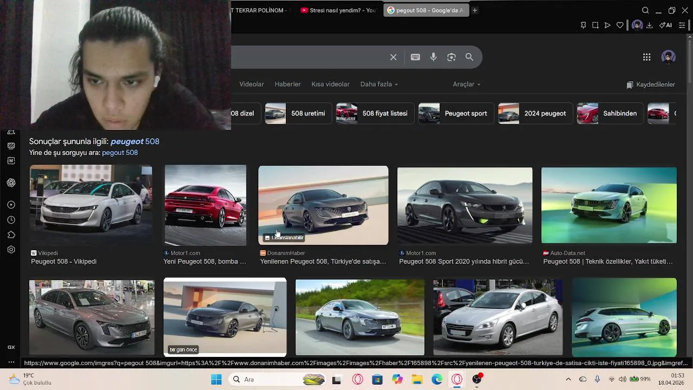Click the send/flow arrow icon in toolbar
The image size is (693, 390).
(607, 25)
